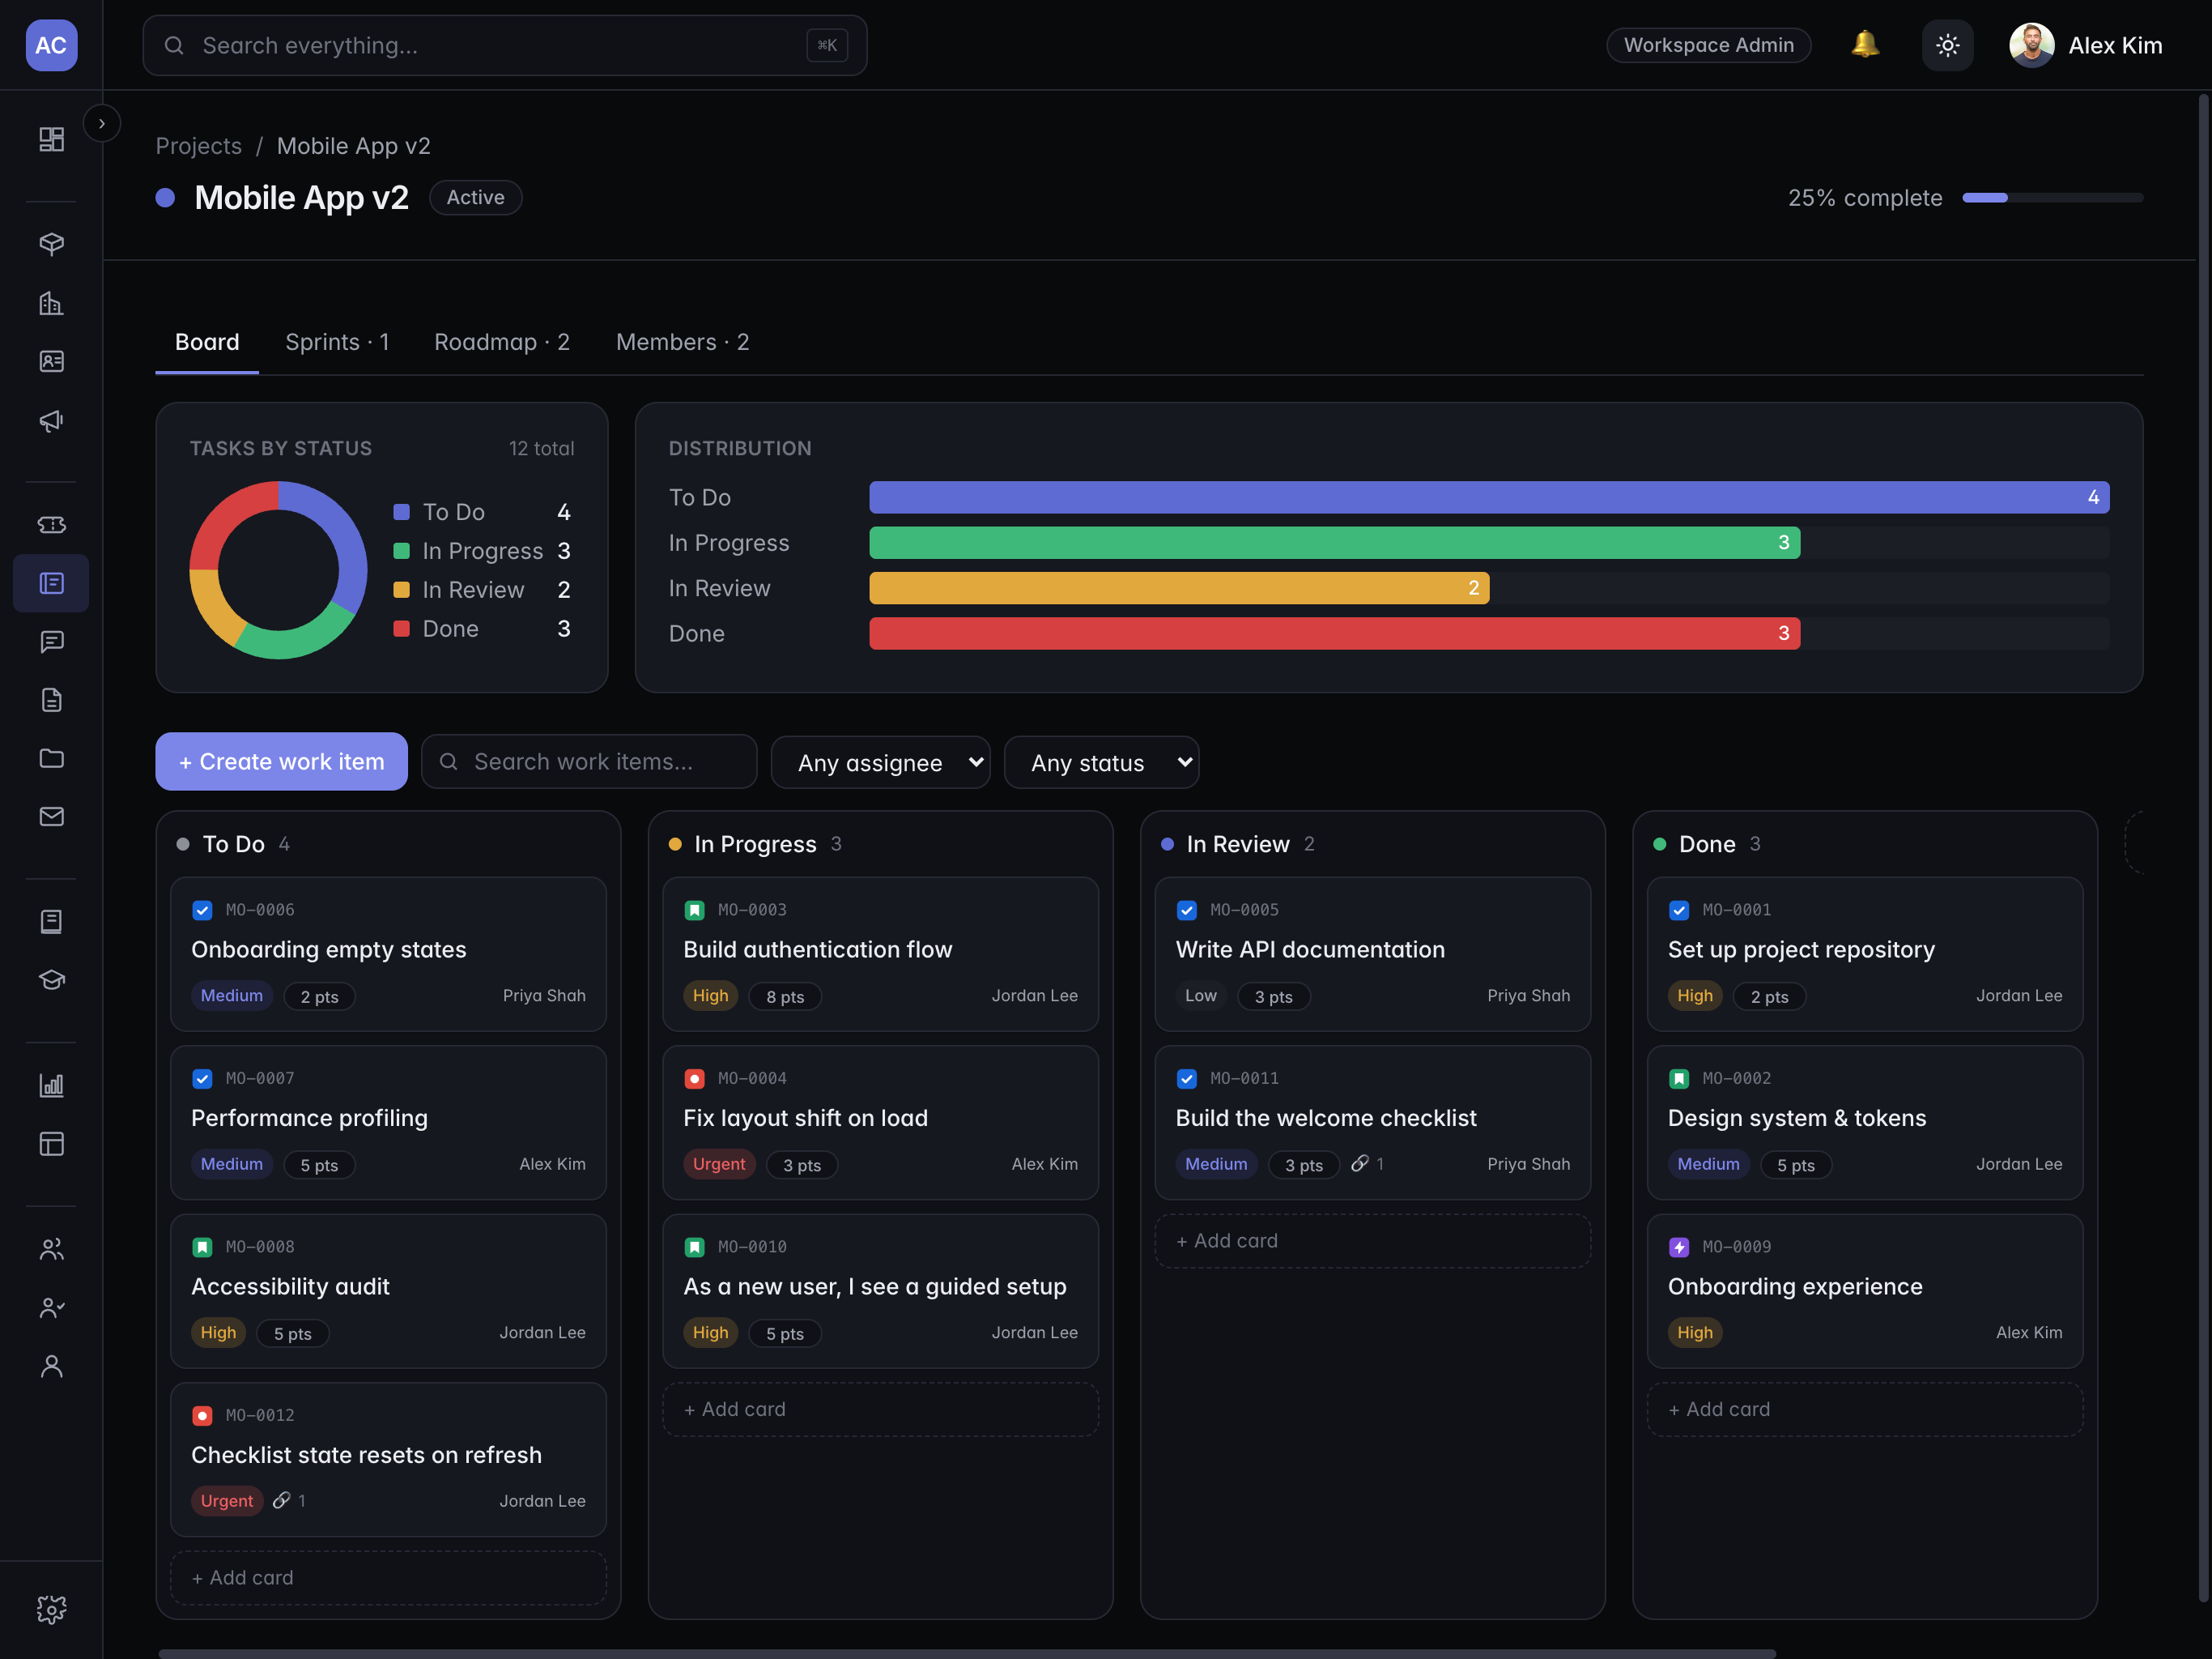Open the megaphone campaigns sidebar icon

click(51, 420)
